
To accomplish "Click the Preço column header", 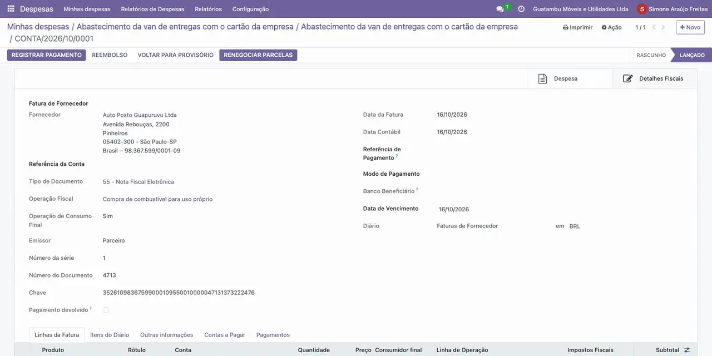I will click(363, 350).
